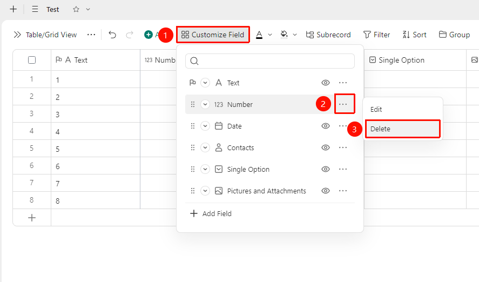Choose Delete from the context menu
This screenshot has width=479, height=282.
coord(403,129)
